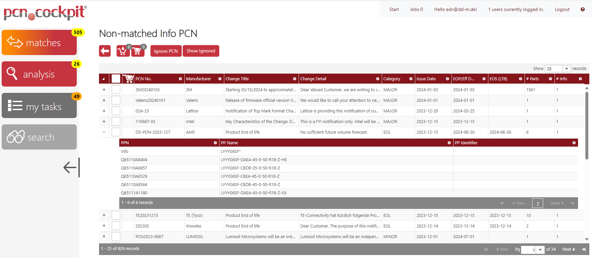592x258 pixels.
Task: Click page 1 in PPN sub-table pager
Action: click(x=538, y=203)
